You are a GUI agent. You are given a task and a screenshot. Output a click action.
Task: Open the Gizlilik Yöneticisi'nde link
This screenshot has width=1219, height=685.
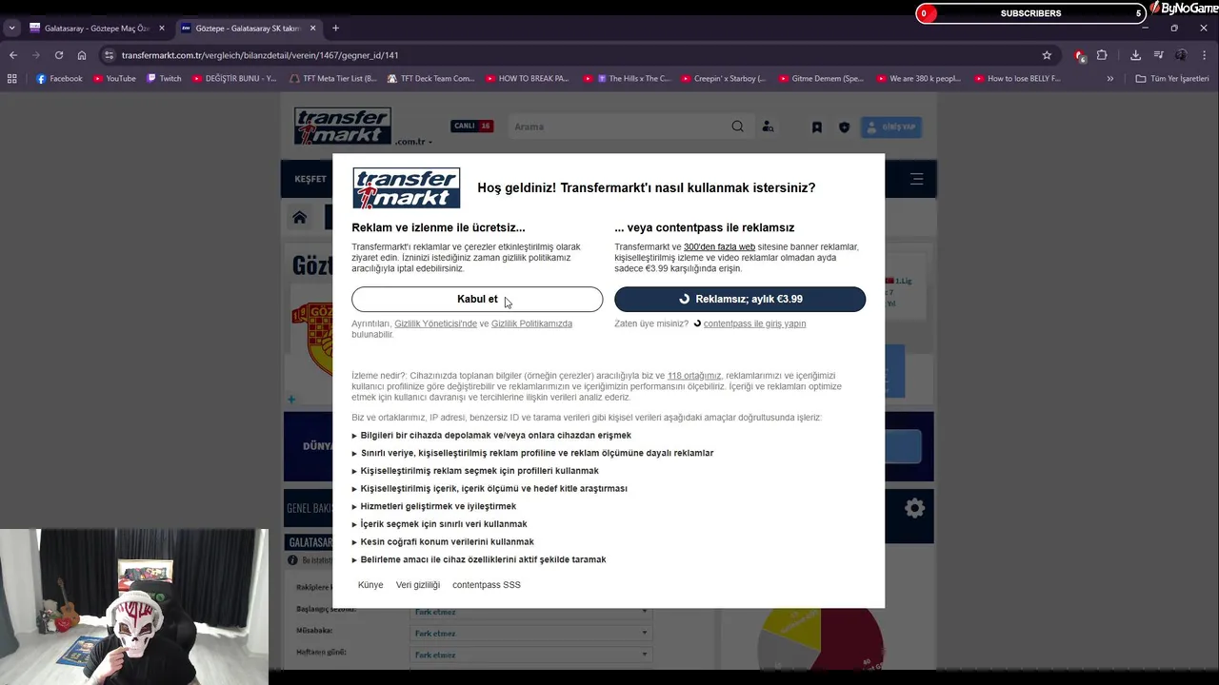[435, 323]
